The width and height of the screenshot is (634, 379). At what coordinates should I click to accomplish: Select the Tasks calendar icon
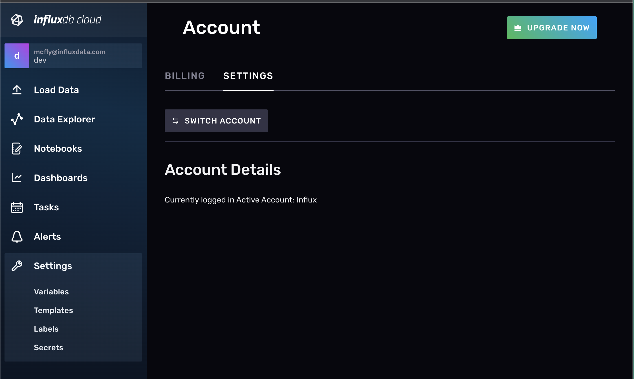(17, 207)
